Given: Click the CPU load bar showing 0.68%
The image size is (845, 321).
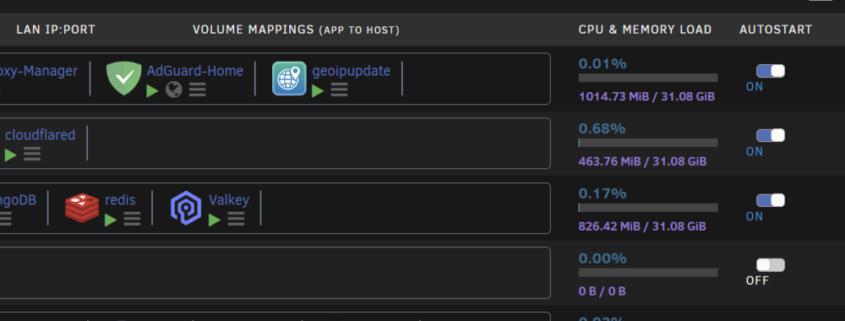Looking at the screenshot, I should (648, 143).
